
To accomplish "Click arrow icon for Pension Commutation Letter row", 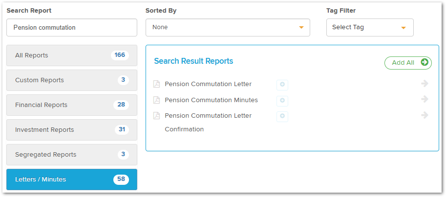I will pyautogui.click(x=425, y=84).
